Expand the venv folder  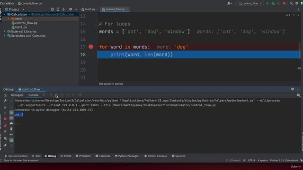(x=9, y=19)
